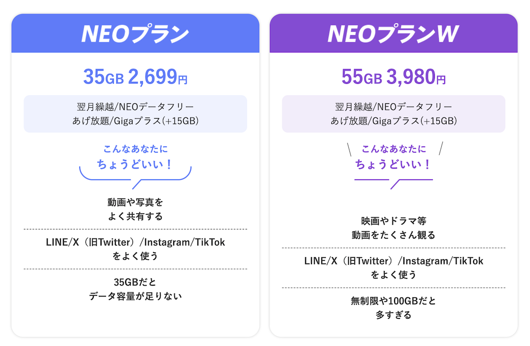This screenshot has width=530, height=346.
Task: Click the 35GB data amount
Action: 103,77
